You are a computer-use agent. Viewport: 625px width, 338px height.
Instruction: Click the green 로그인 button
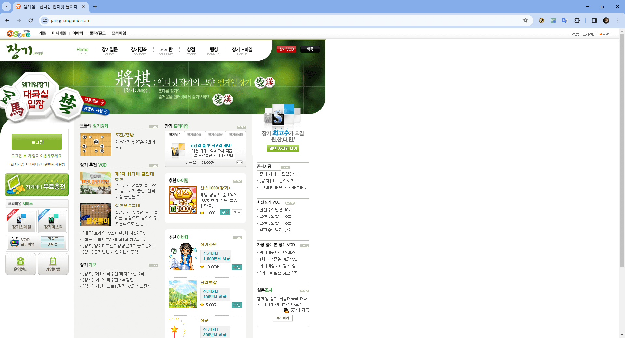pyautogui.click(x=37, y=142)
